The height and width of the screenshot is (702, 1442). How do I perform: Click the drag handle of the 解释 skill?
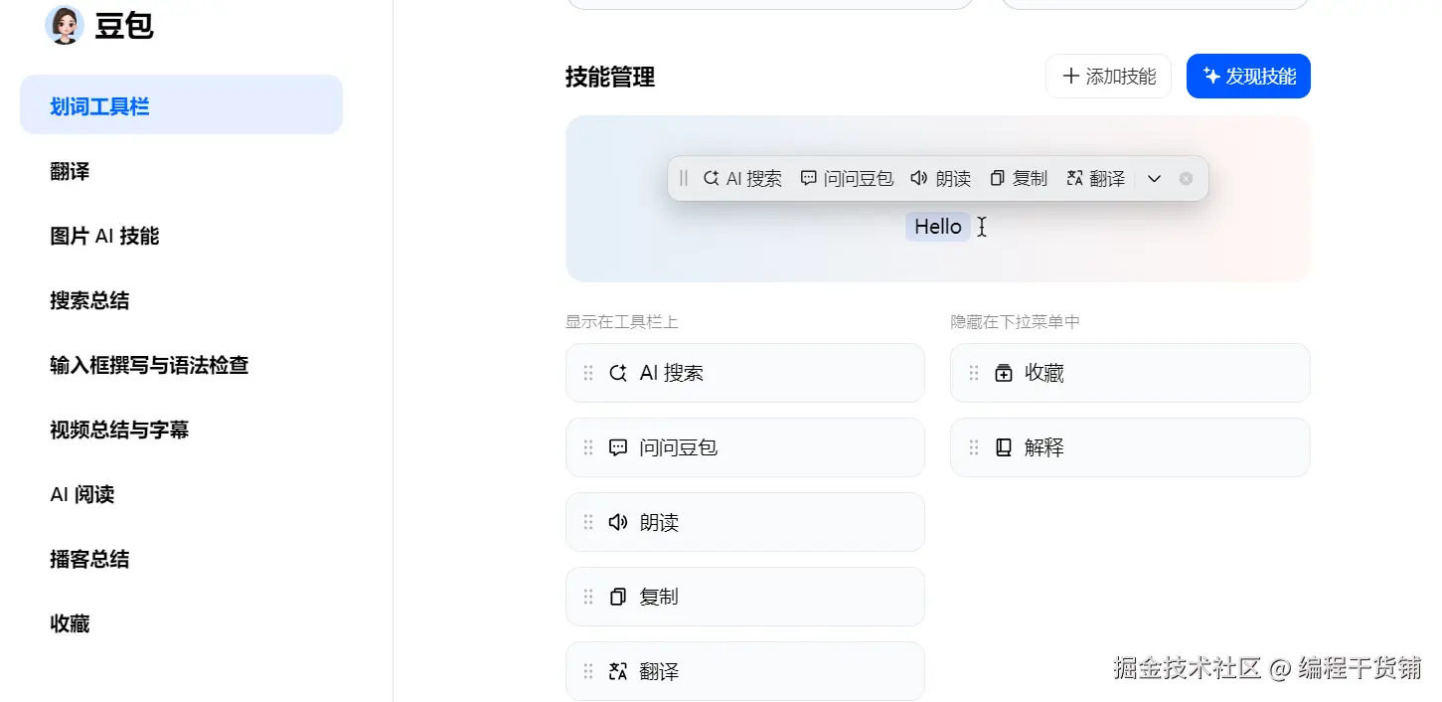tap(974, 447)
